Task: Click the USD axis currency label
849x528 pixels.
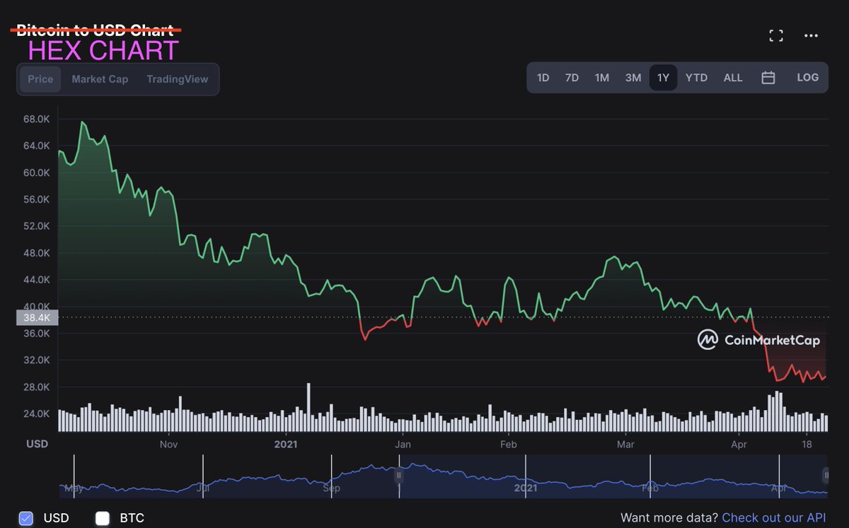Action: coord(37,444)
